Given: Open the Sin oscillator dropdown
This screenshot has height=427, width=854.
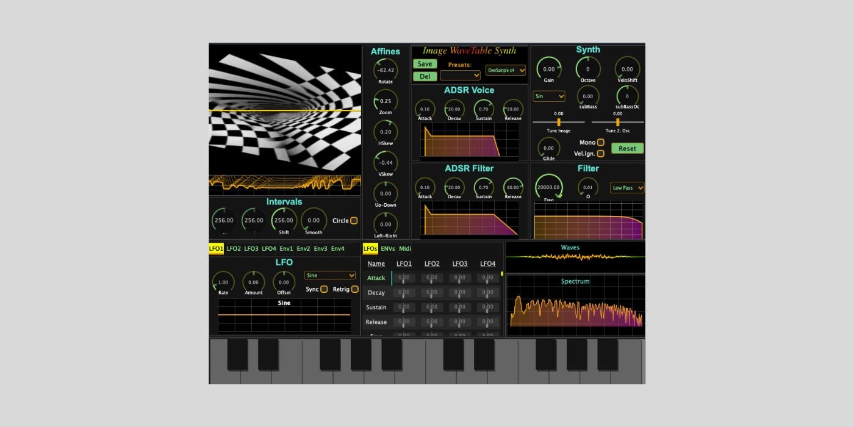Looking at the screenshot, I should click(x=549, y=96).
